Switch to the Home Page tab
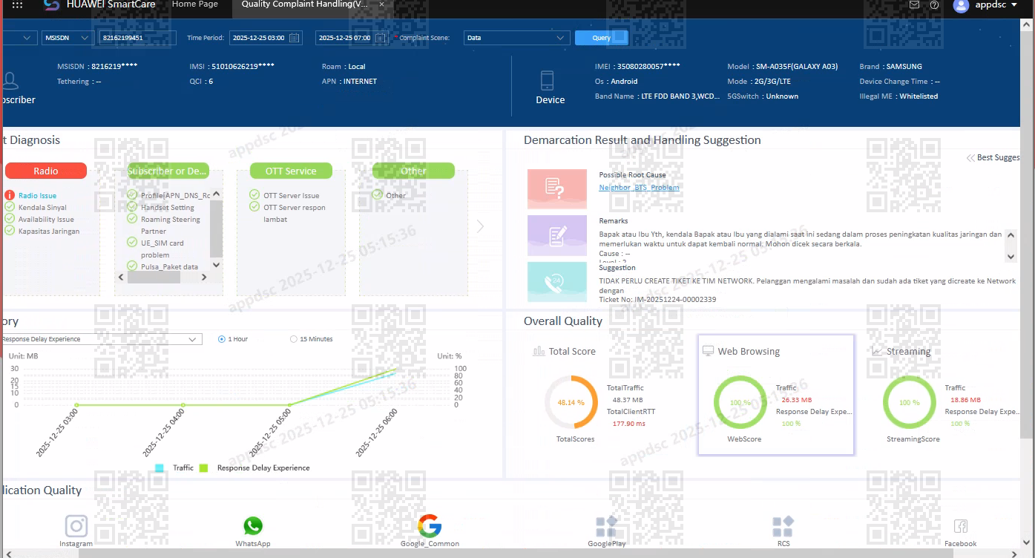 pos(195,4)
